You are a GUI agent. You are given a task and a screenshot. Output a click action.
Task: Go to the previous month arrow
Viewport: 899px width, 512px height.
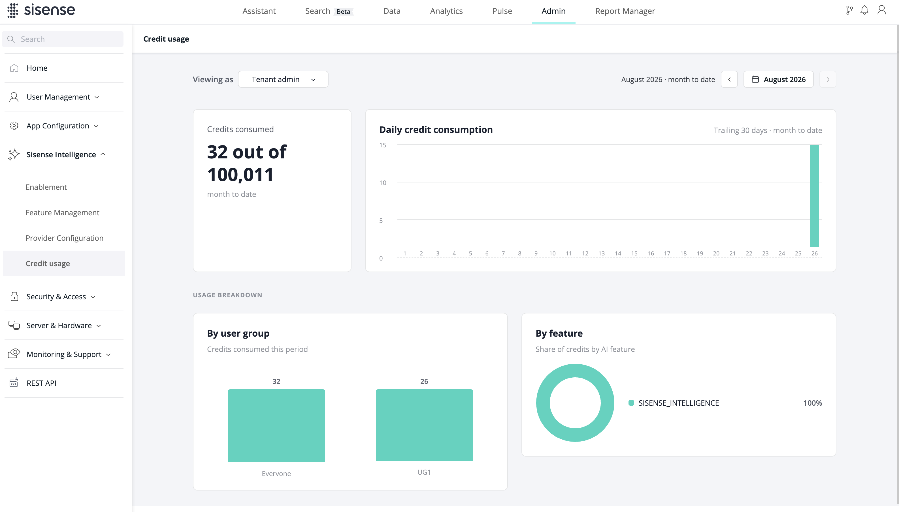[729, 79]
